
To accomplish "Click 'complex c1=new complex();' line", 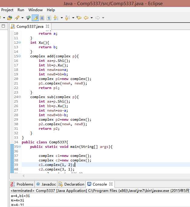I will [65, 156].
